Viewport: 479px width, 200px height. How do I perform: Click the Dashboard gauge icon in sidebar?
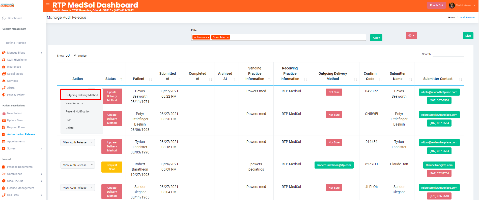[x=4, y=18]
